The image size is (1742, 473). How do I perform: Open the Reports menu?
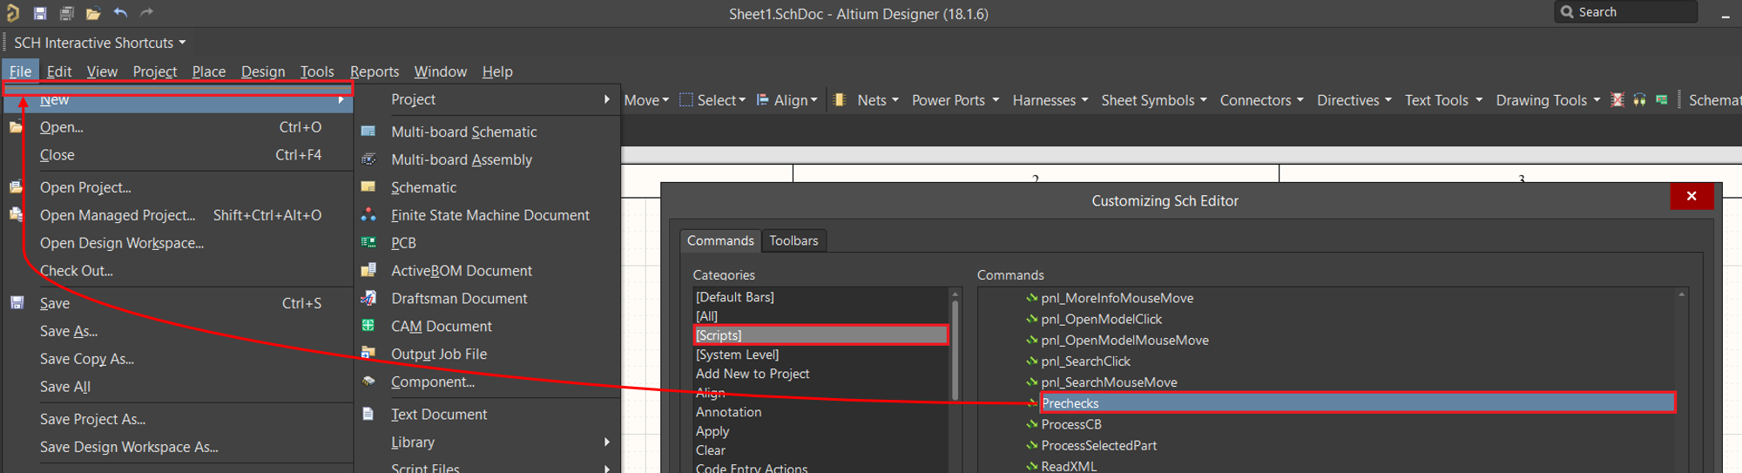tap(374, 71)
